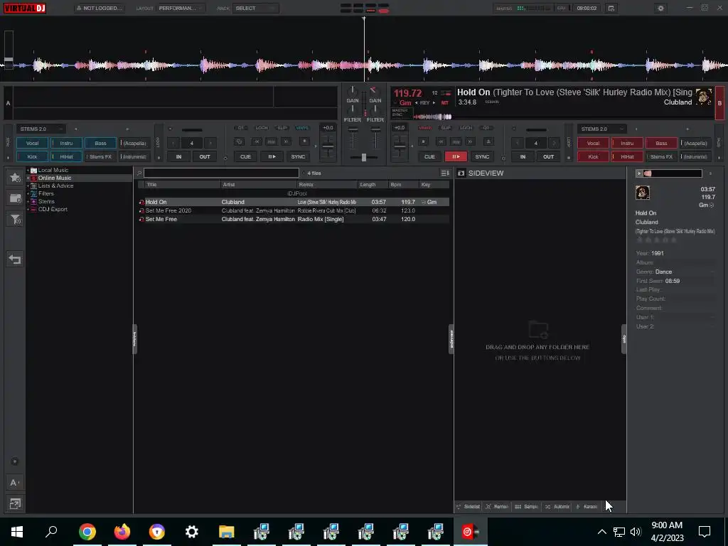
Task: Click the rewind button on deck A
Action: (x=257, y=141)
